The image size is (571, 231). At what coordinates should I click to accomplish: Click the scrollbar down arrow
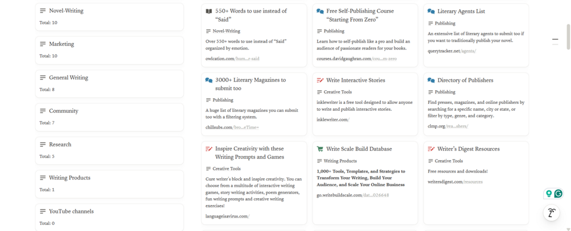pos(568,229)
